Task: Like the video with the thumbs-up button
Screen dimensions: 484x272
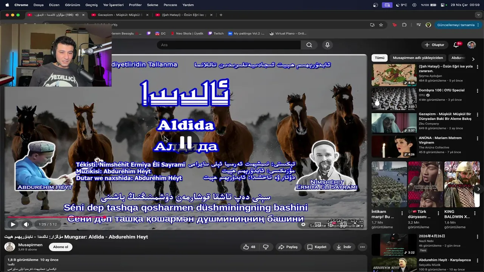Action: point(250,247)
